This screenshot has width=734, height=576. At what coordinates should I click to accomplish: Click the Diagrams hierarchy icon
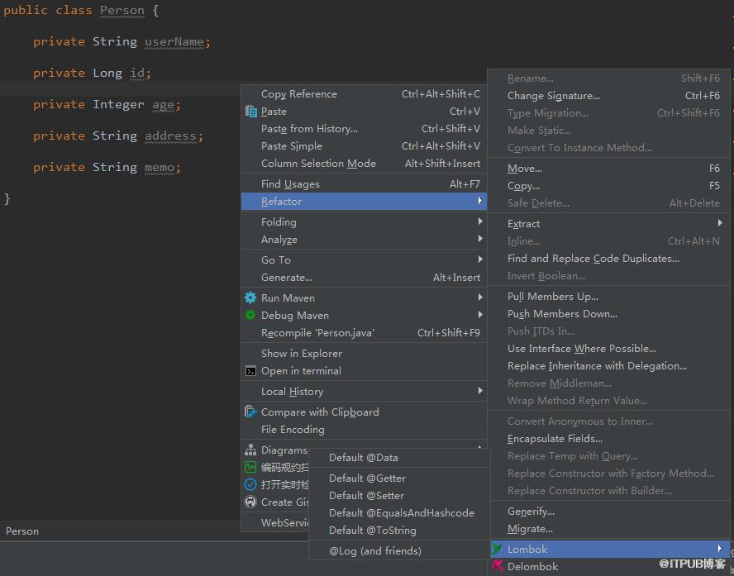point(250,450)
